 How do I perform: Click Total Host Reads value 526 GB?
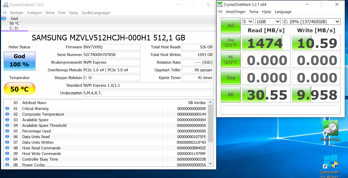click(197, 47)
